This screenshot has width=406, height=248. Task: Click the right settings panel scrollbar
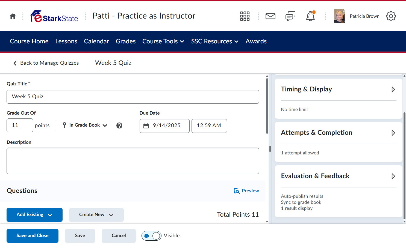[x=405, y=166]
